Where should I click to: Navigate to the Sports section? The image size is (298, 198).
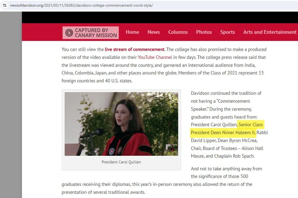click(x=227, y=32)
